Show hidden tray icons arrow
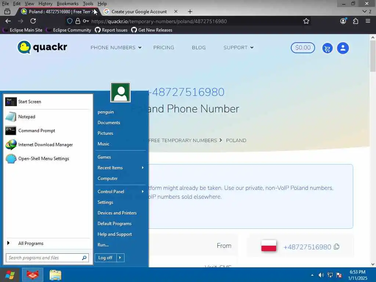Screen dimensions: 376x282 312,275
